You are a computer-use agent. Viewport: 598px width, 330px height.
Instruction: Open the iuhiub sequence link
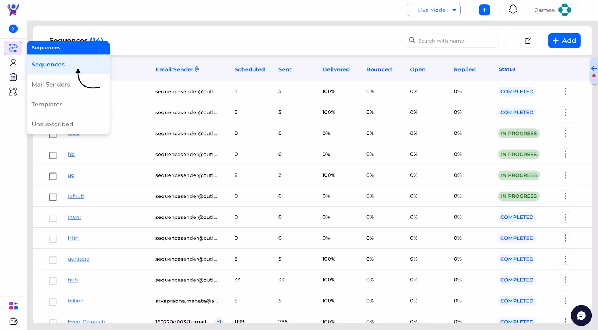(x=76, y=196)
